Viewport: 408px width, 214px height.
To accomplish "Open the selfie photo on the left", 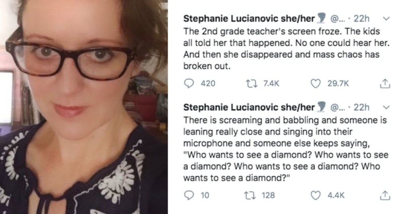I will (x=84, y=107).
